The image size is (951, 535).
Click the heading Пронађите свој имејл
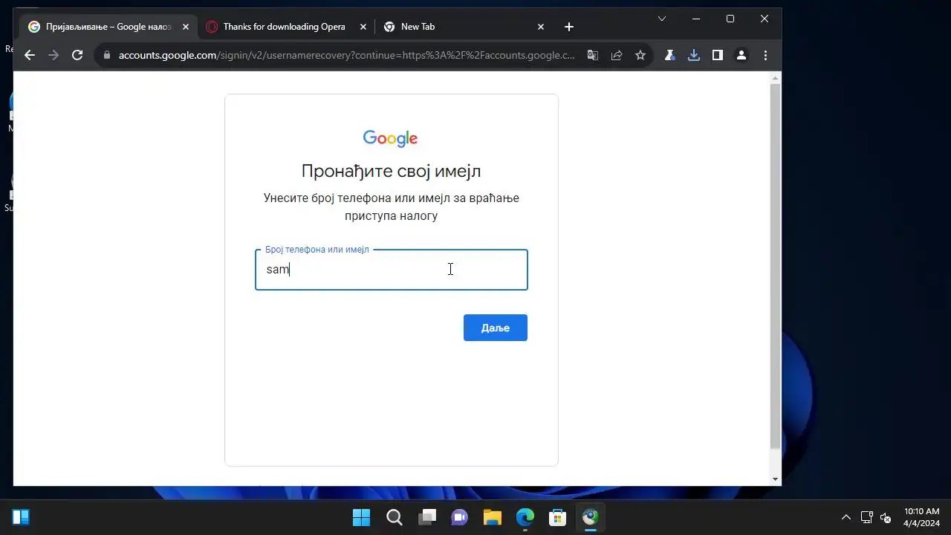(x=392, y=171)
